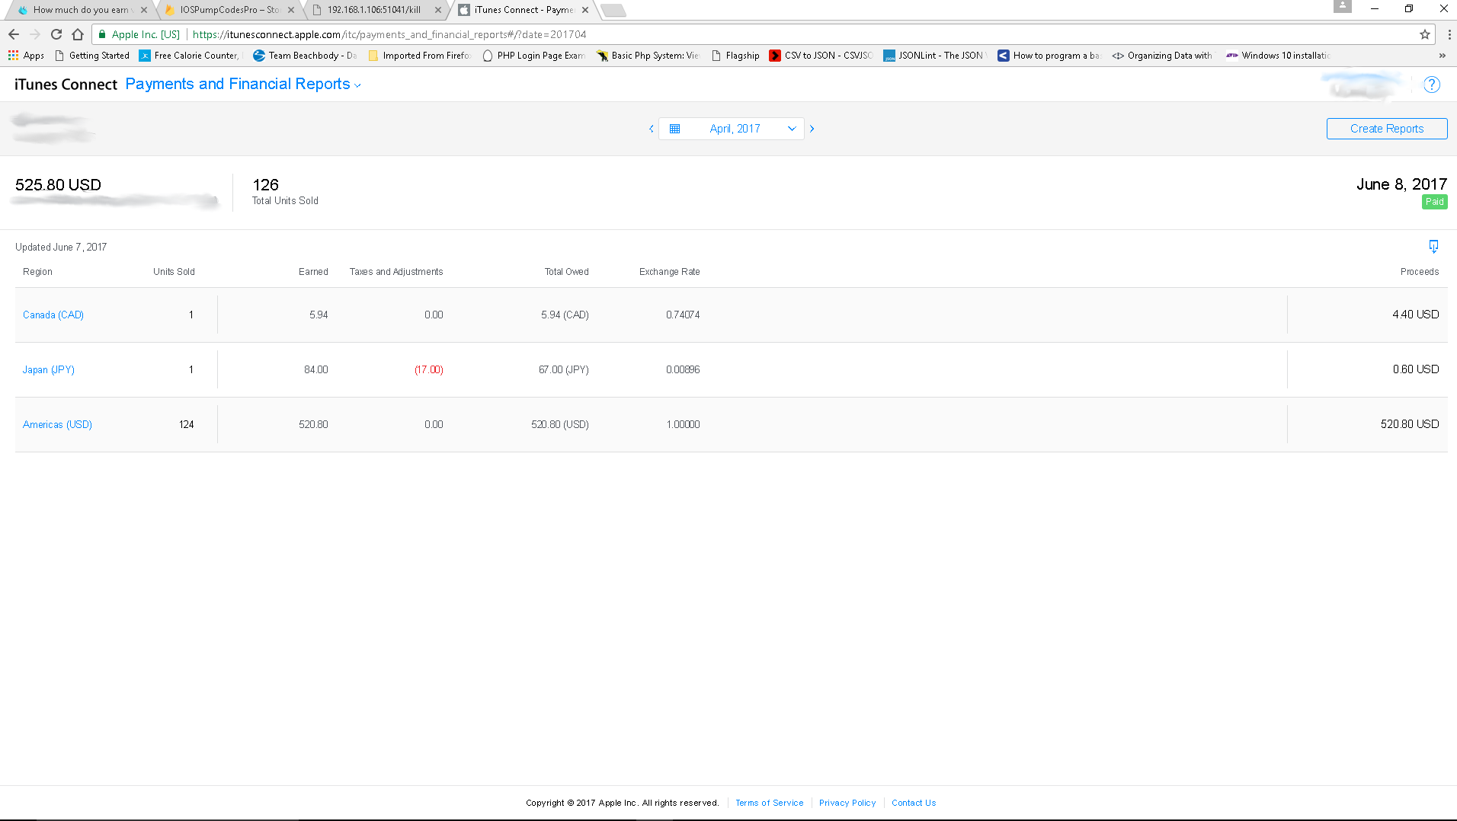This screenshot has height=821, width=1457.
Task: Download the report using the download icon
Action: (x=1433, y=247)
